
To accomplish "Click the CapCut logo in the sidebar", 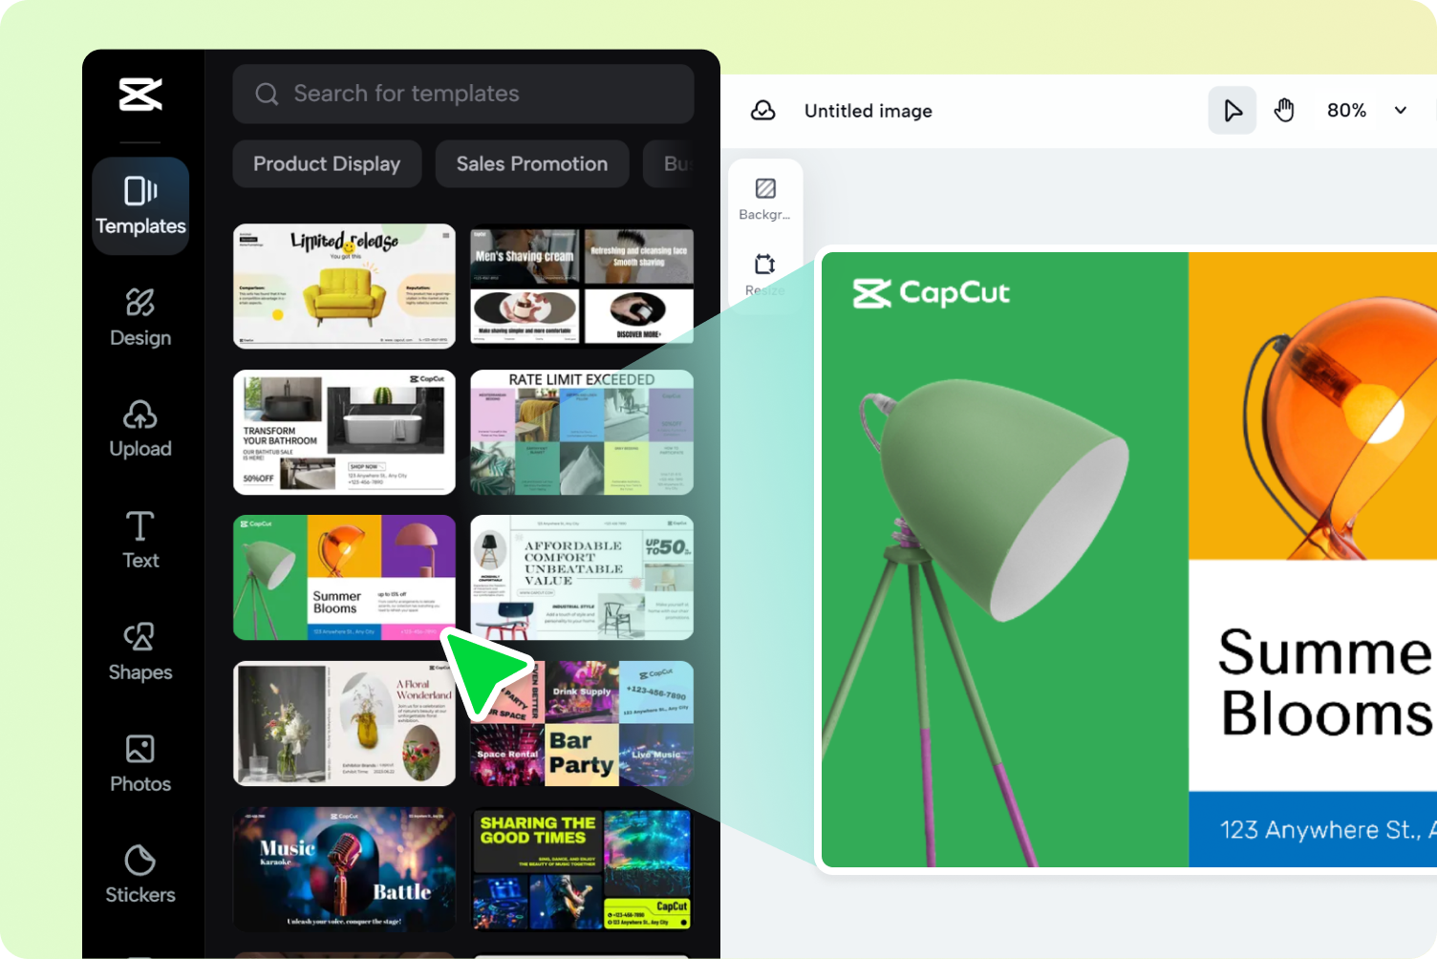I will [140, 95].
